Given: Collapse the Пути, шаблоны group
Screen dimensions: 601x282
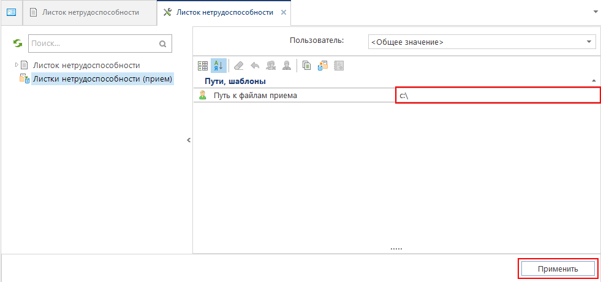Looking at the screenshot, I should pyautogui.click(x=593, y=81).
